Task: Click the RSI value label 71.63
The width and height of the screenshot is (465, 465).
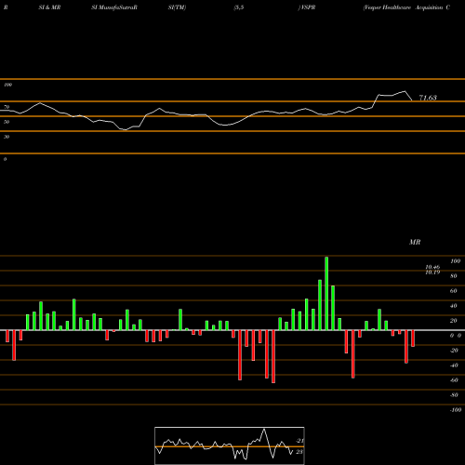Action: [428, 98]
